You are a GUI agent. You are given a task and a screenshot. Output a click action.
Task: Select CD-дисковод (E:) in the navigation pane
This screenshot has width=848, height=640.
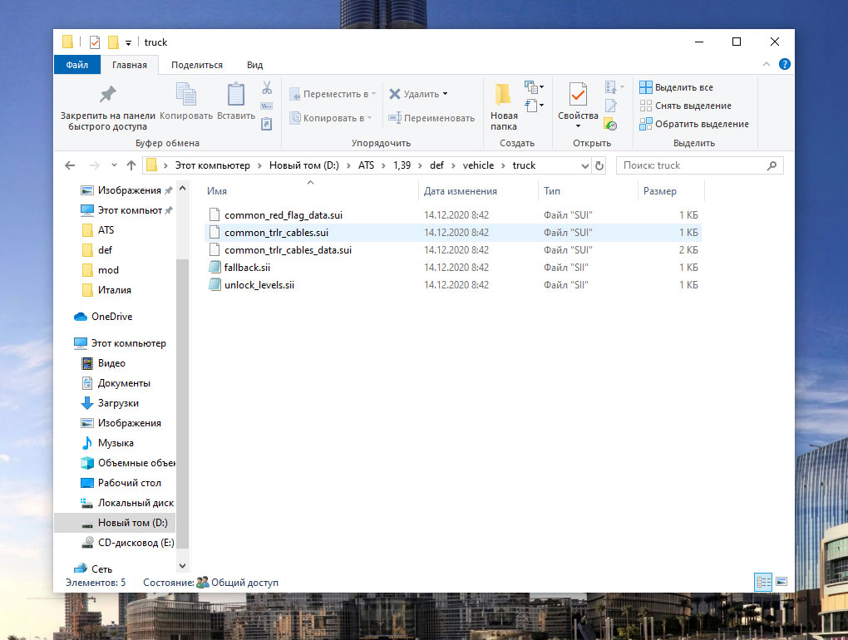point(136,543)
